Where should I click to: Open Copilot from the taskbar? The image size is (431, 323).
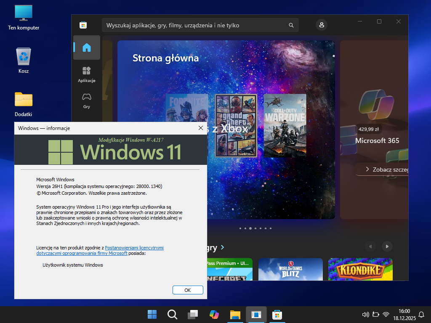(214, 314)
